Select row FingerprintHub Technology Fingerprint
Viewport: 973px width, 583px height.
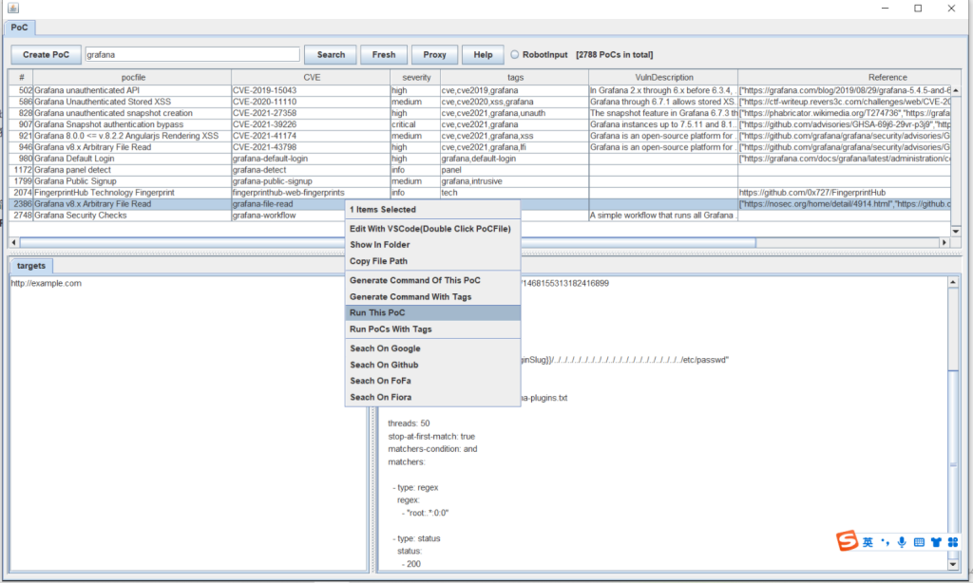[480, 193]
